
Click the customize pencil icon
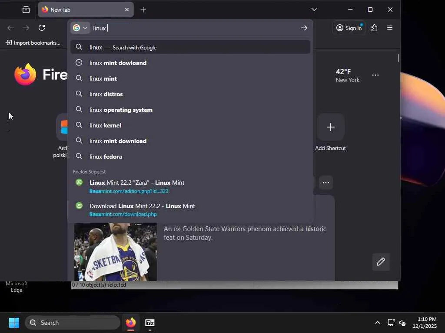[381, 261]
